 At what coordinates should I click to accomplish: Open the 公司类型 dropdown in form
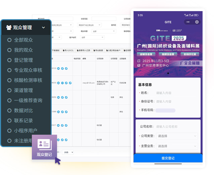click(177, 136)
